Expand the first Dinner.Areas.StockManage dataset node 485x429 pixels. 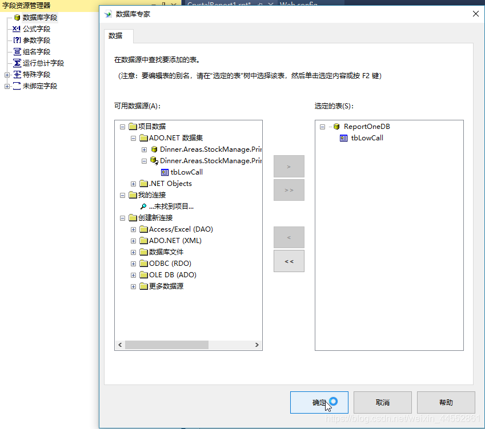pos(144,149)
